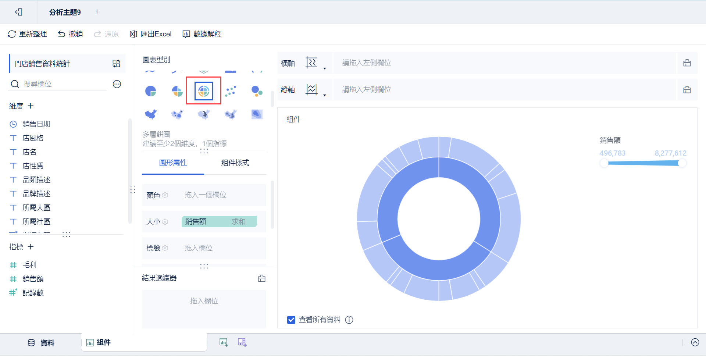The width and height of the screenshot is (706, 356).
Task: Click the collapse arrow at bottom right
Action: (695, 342)
